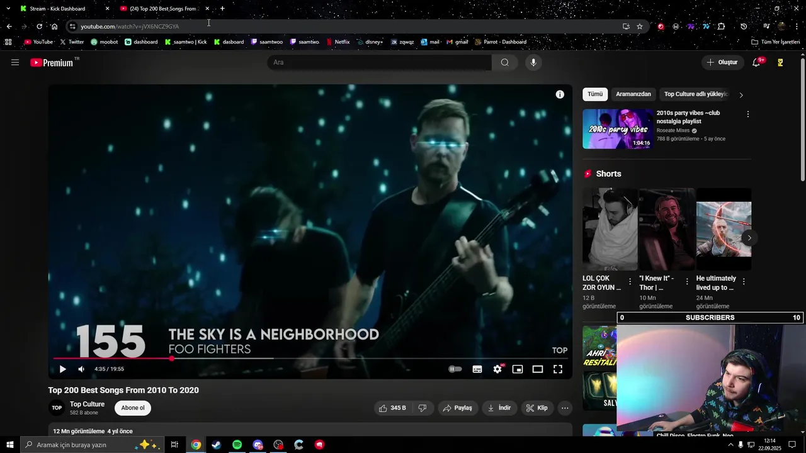This screenshot has width=806, height=453.
Task: Share the video via Paylaş
Action: coord(458,408)
